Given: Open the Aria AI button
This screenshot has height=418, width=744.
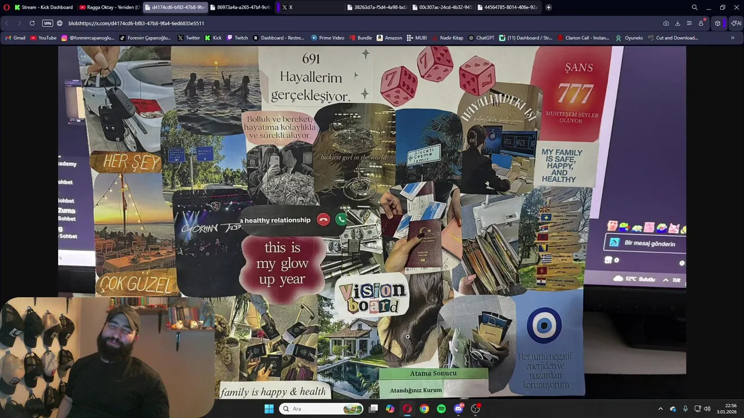Looking at the screenshot, I should click(736, 23).
